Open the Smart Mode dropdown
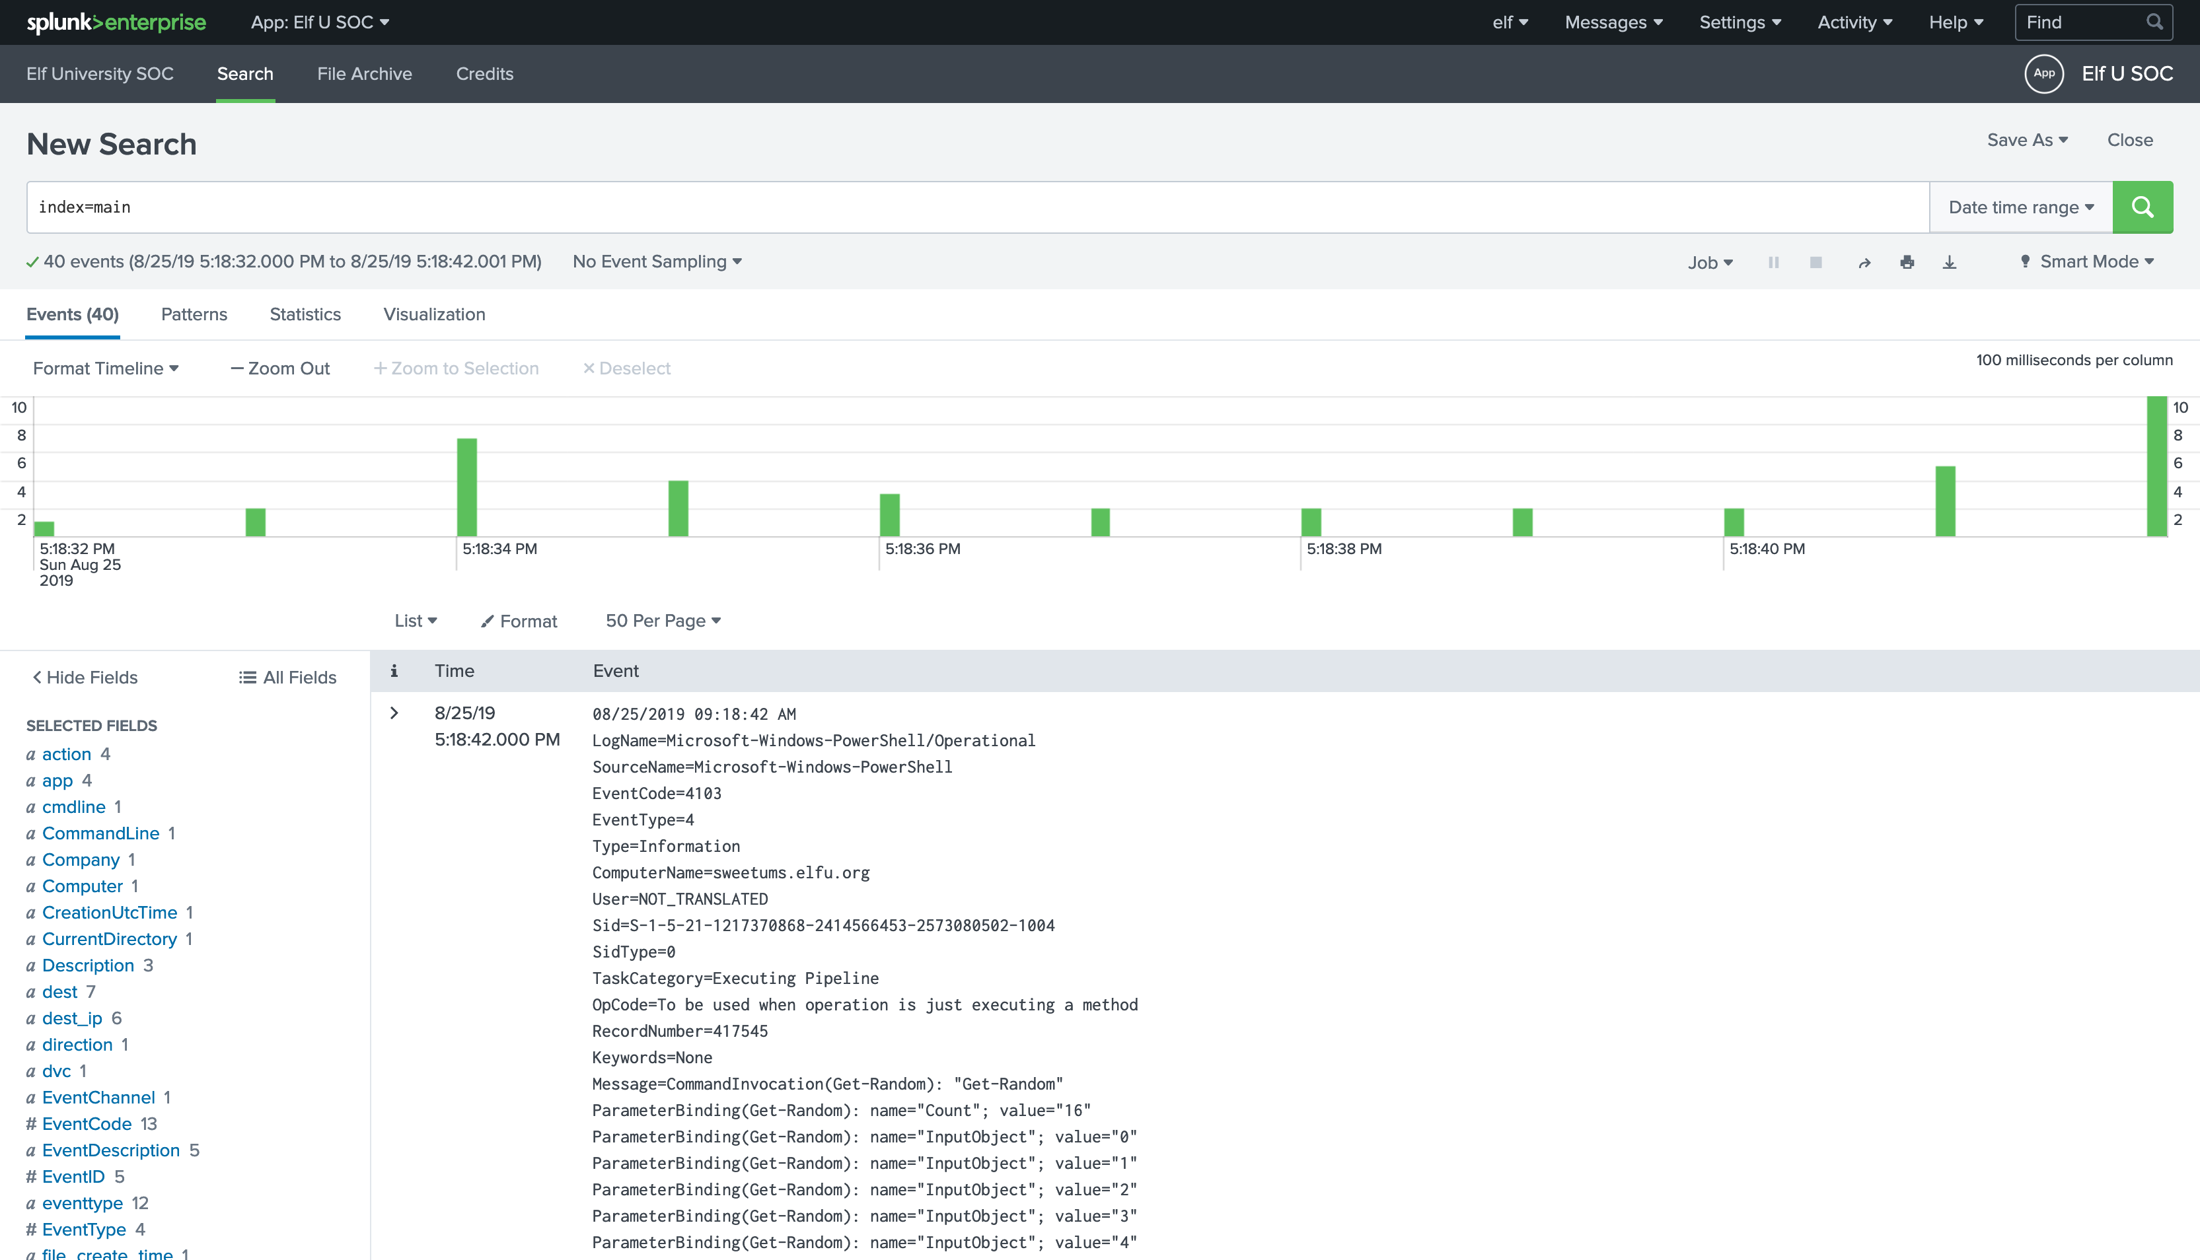 2086,262
